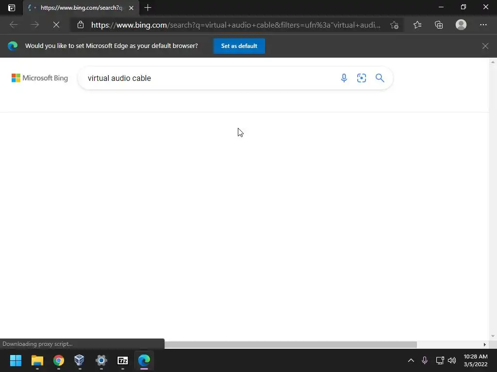The width and height of the screenshot is (497, 372).
Task: Click the horizontal scrollbar right arrow
Action: [485, 344]
